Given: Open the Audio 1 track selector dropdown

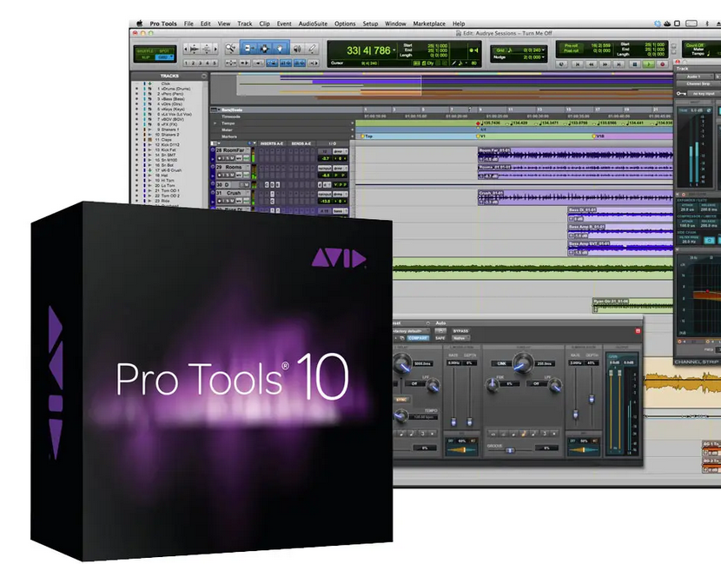Looking at the screenshot, I should (x=694, y=76).
